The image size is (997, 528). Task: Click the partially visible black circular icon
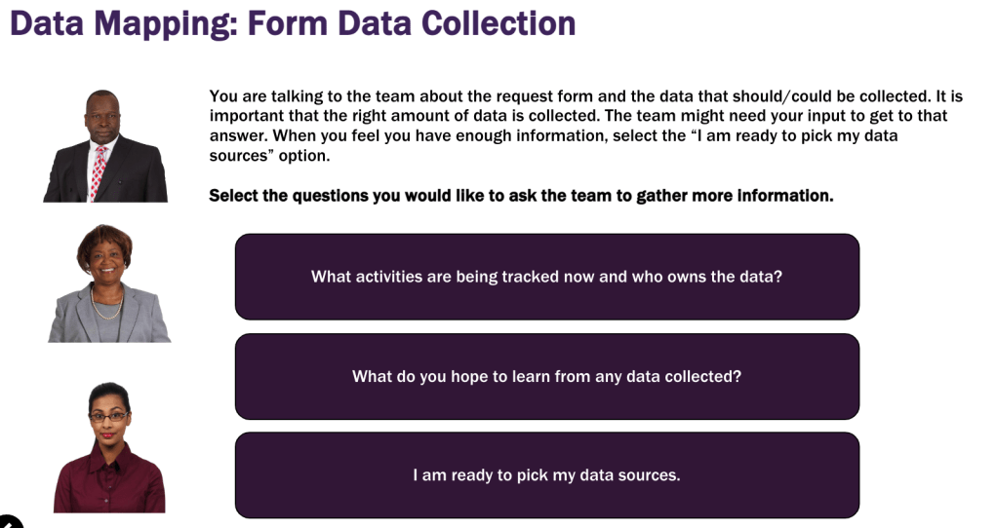[x=9, y=522]
